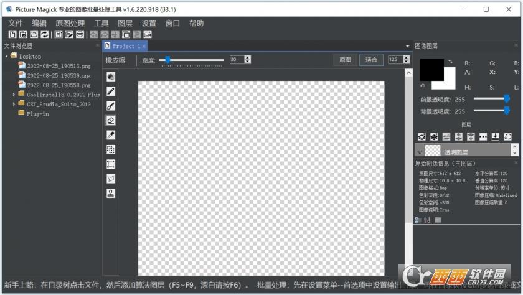Open the document tab list dropdown arrow

click(408, 46)
